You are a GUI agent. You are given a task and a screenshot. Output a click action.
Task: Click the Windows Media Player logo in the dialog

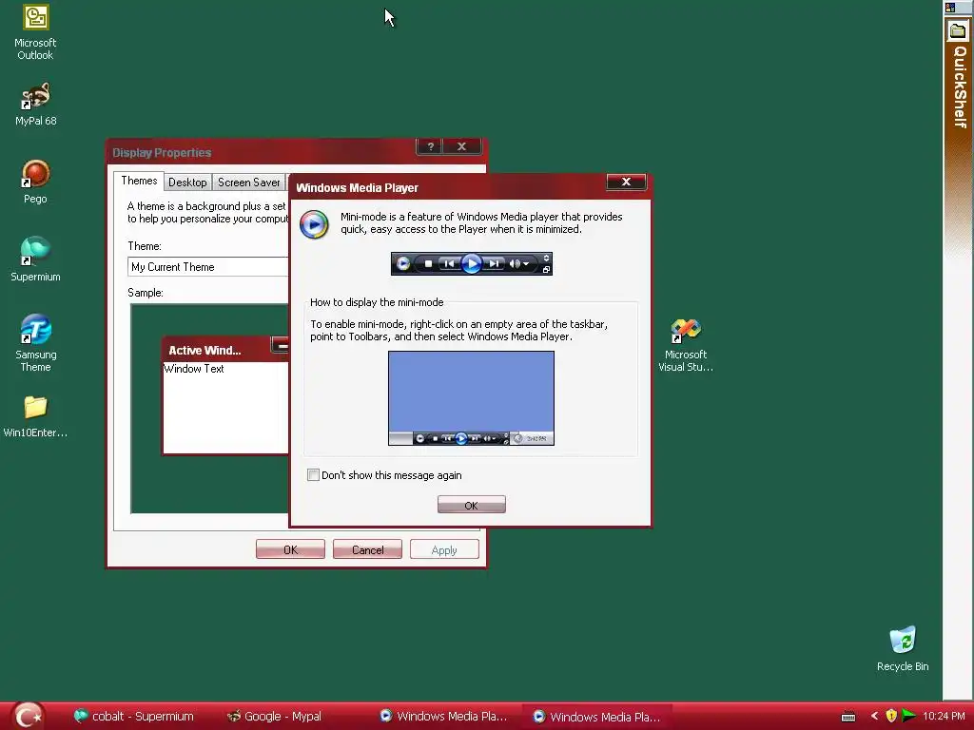[x=314, y=224]
